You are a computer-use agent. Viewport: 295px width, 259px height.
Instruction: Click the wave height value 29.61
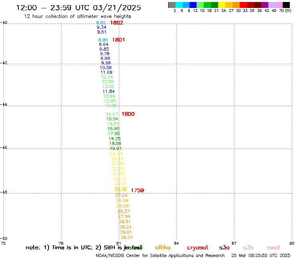[x=126, y=232]
